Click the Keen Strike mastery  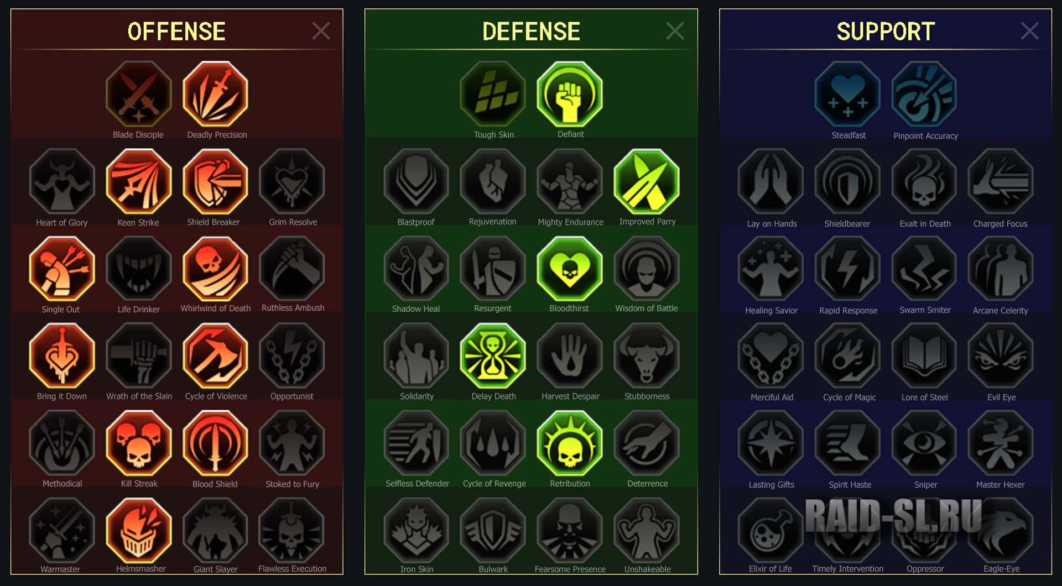pos(138,181)
